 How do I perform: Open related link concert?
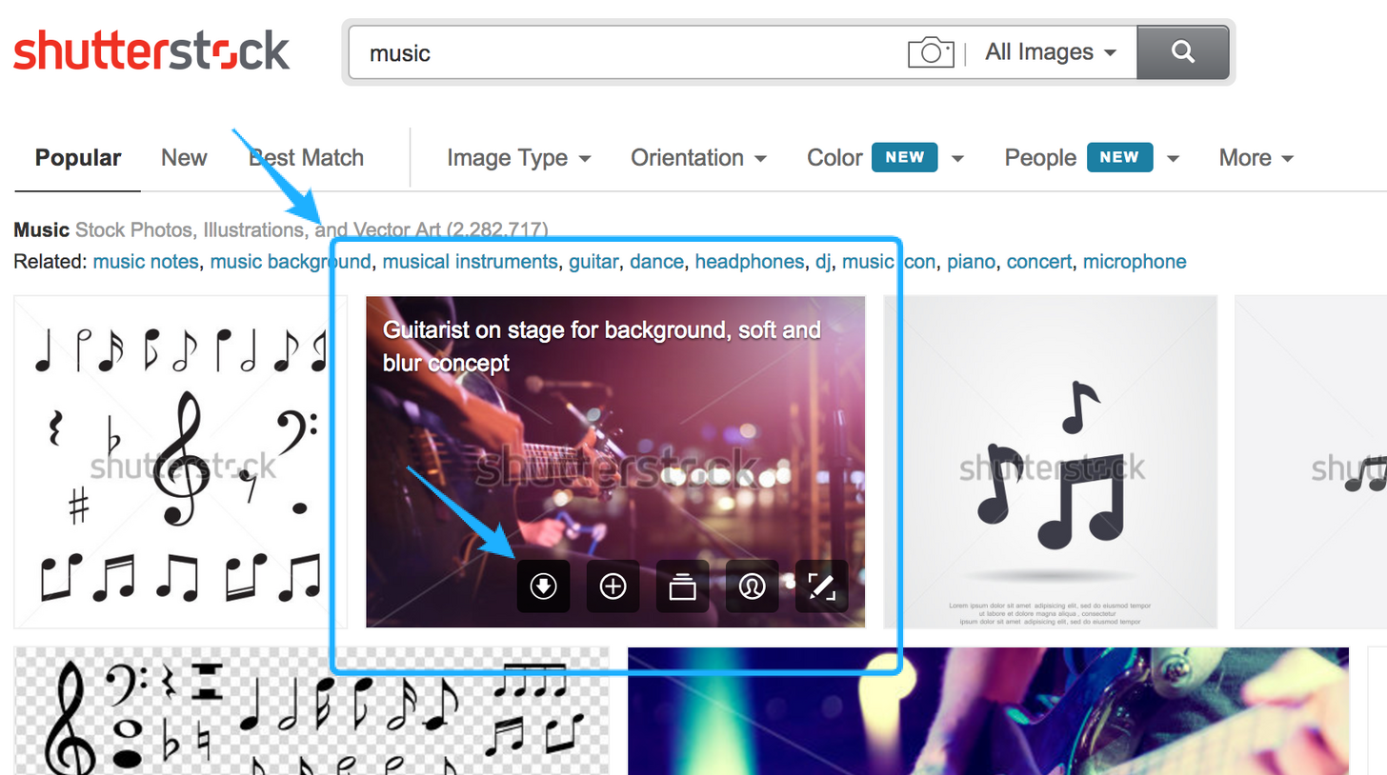coord(1039,262)
